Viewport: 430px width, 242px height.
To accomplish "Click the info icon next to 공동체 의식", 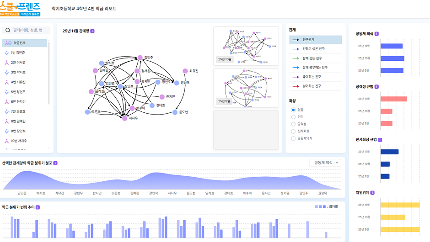I will [376, 34].
